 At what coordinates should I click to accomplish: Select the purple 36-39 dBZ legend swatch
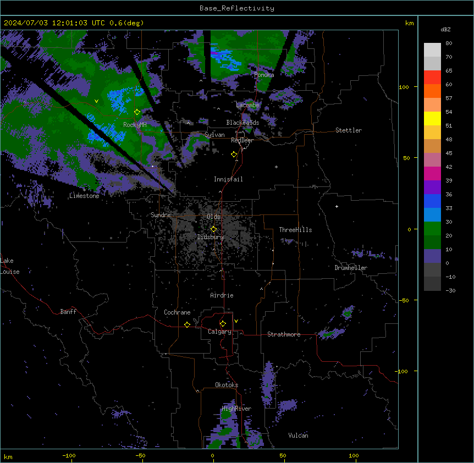432,187
